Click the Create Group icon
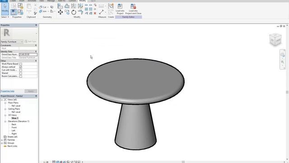 point(111,6)
